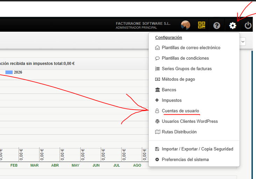Open Cuentas de usuario
This screenshot has height=179, width=256.
click(180, 111)
